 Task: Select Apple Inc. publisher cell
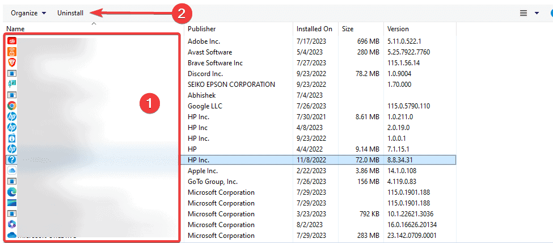(203, 170)
